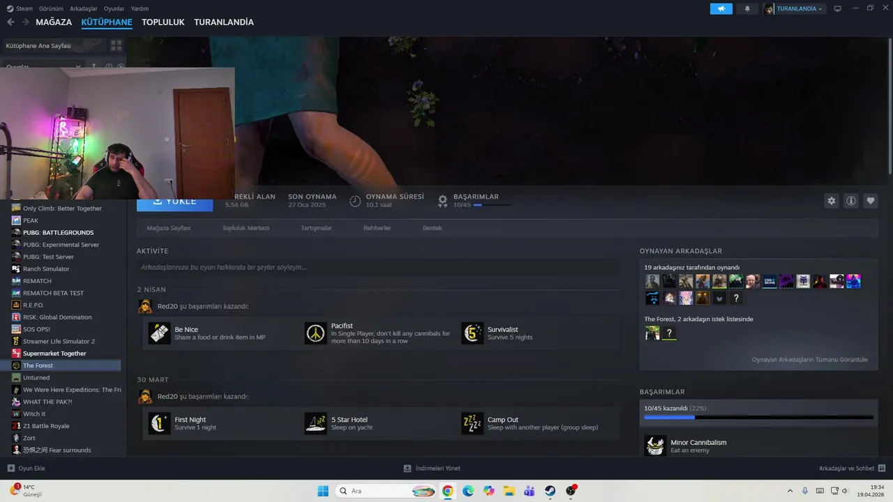Open the announcements megaphone button
The image size is (893, 502).
click(721, 9)
